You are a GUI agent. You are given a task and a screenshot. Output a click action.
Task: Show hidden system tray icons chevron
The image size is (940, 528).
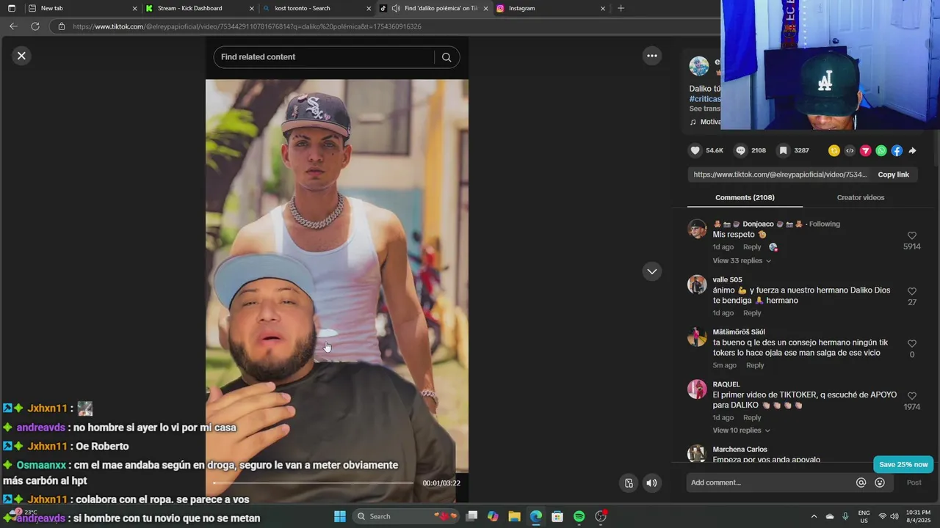[813, 516]
